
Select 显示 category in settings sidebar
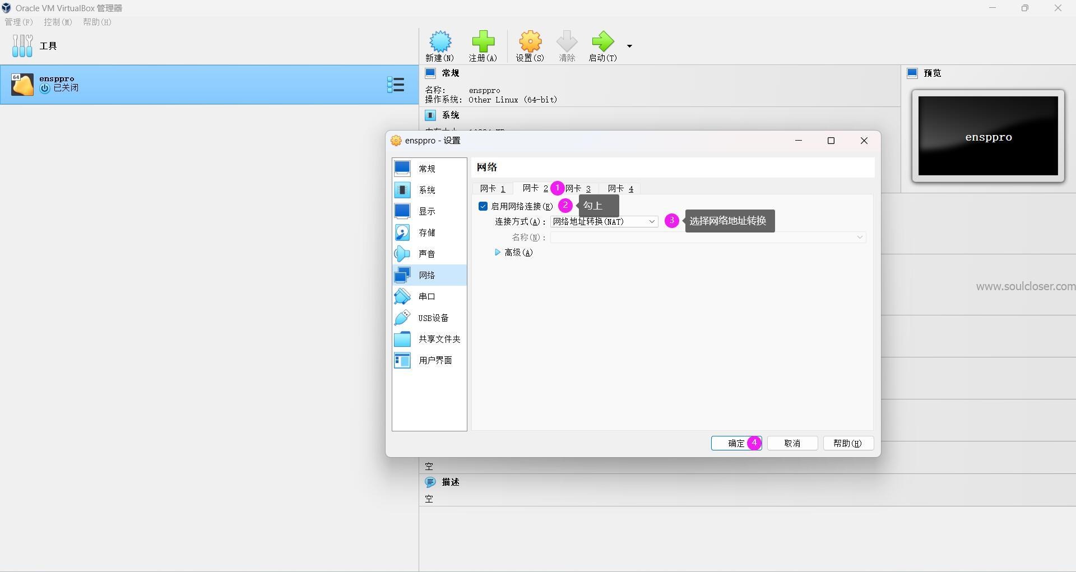coord(429,211)
